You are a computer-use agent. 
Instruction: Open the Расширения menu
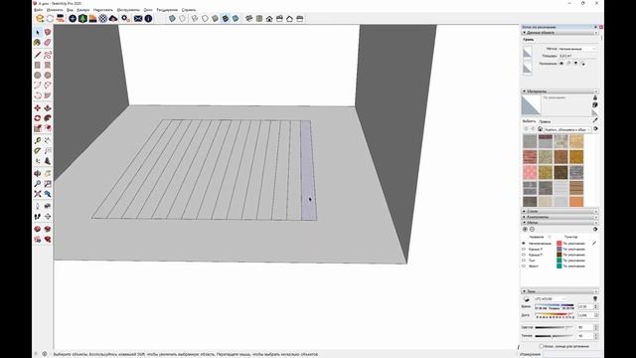[167, 10]
